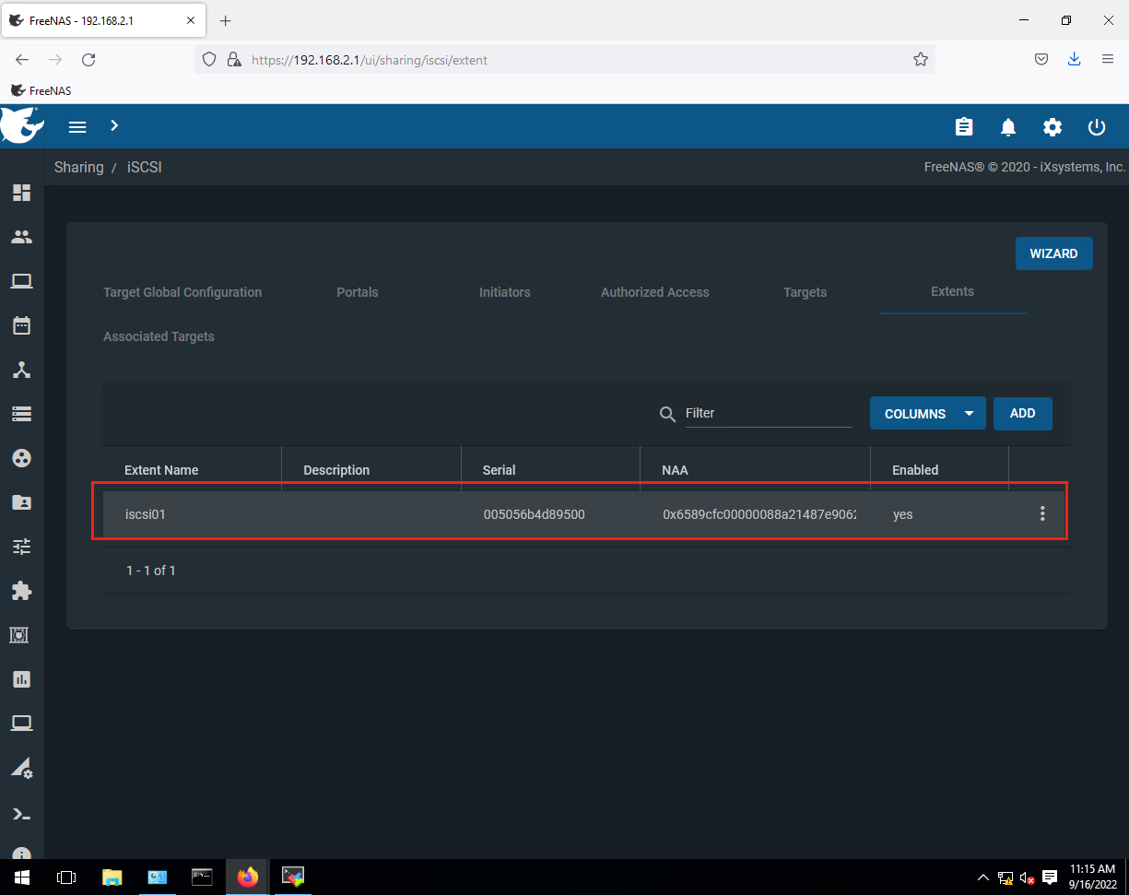Click the NAA value 0x6589cfc00000088a
The width and height of the screenshot is (1129, 895).
pyautogui.click(x=759, y=514)
